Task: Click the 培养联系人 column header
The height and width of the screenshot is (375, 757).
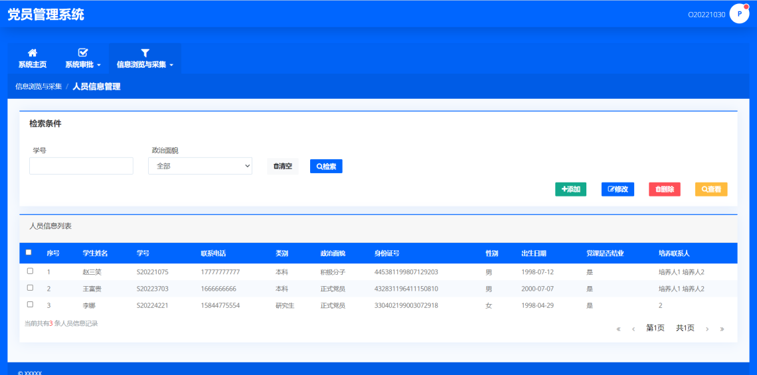Action: (674, 254)
